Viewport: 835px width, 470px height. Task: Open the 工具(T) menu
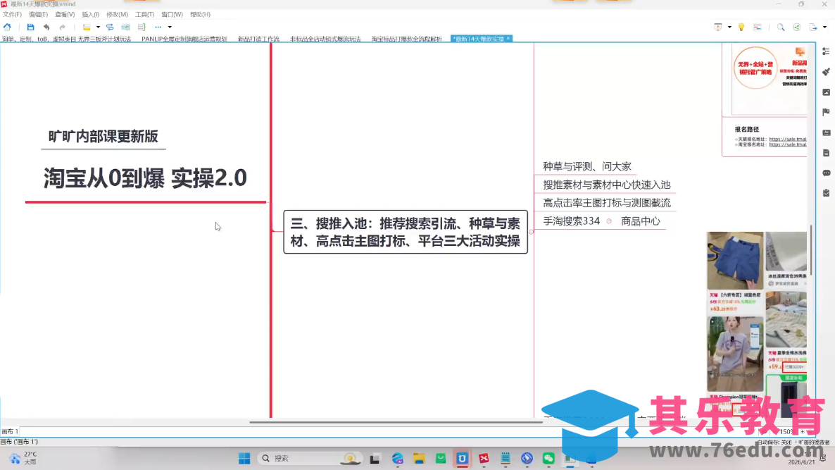[144, 14]
